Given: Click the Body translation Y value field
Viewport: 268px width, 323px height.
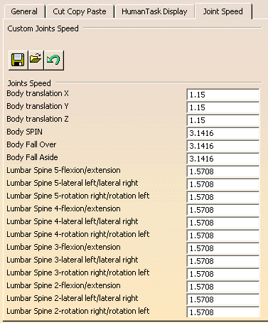Looking at the screenshot, I should (223, 107).
